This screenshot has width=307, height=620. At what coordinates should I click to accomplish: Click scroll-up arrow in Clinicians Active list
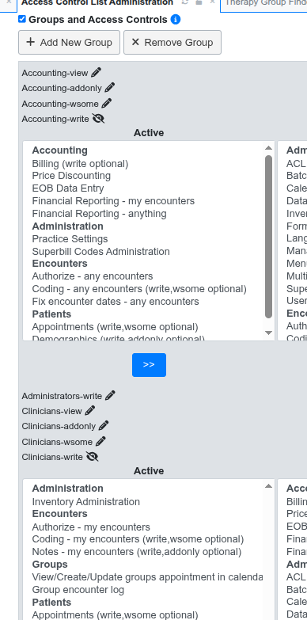(x=269, y=486)
